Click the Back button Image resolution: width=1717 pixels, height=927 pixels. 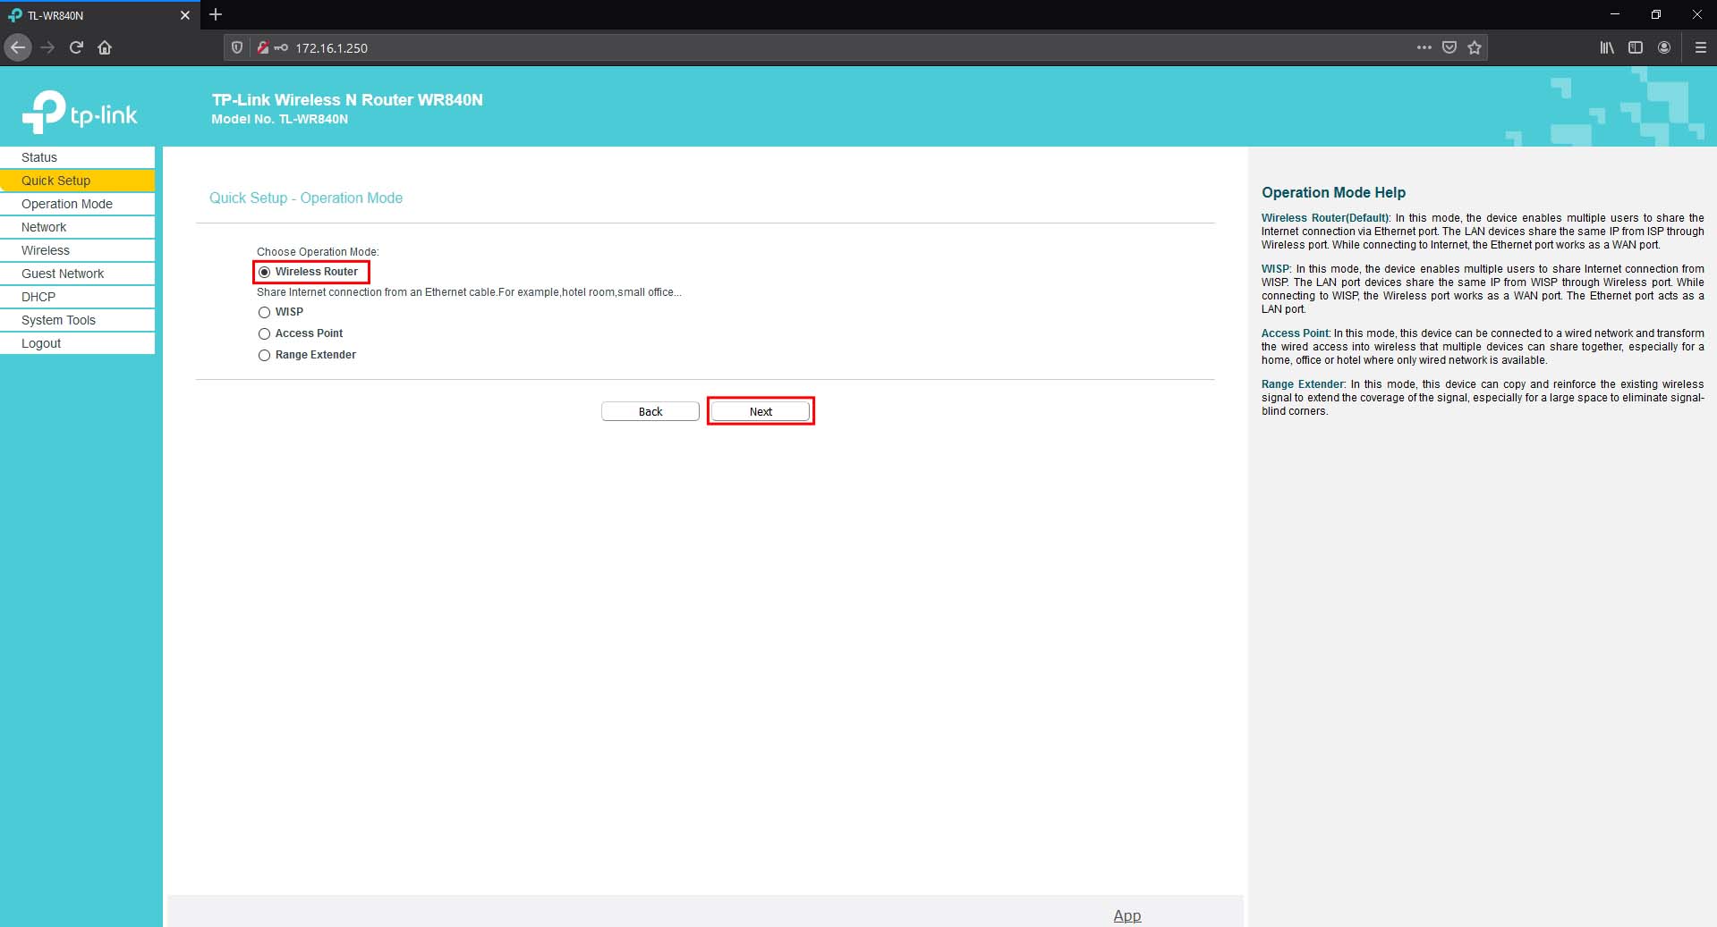tap(650, 411)
